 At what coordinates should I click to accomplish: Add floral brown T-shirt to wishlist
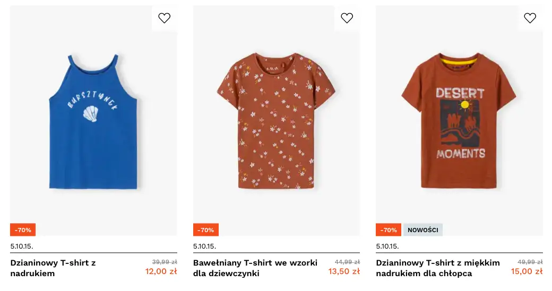click(347, 18)
